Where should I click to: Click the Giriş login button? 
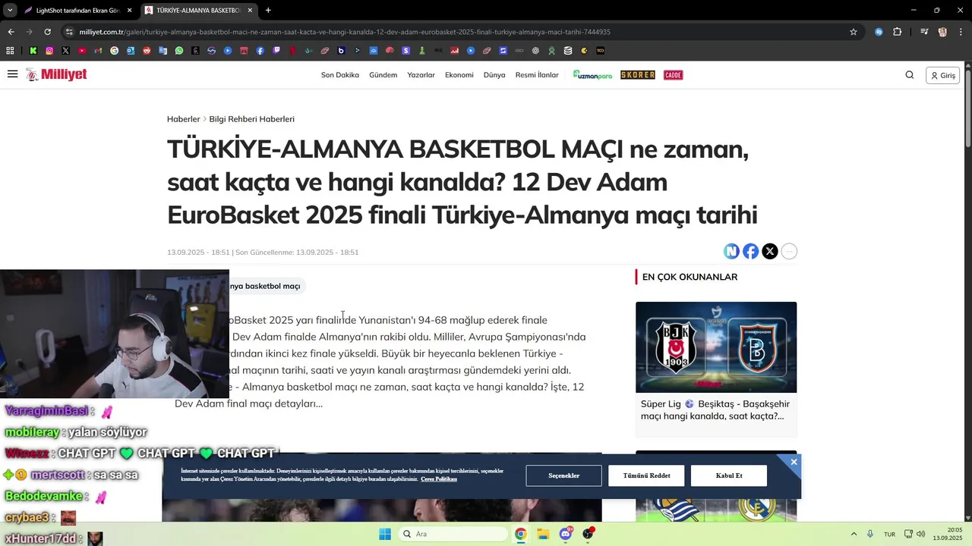click(942, 75)
